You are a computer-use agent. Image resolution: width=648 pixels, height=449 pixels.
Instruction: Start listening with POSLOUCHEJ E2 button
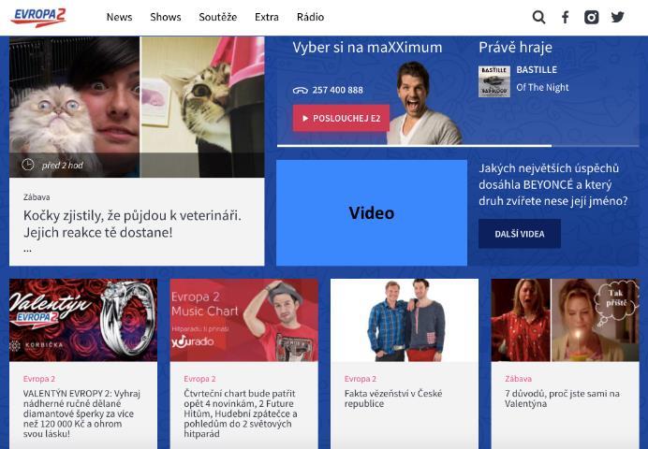point(341,119)
